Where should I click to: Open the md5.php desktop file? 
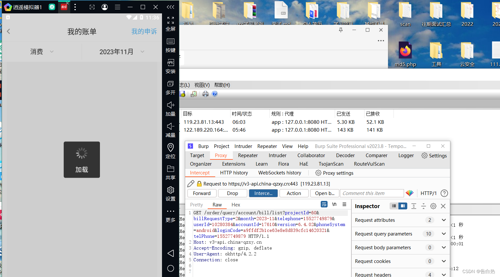click(x=405, y=54)
